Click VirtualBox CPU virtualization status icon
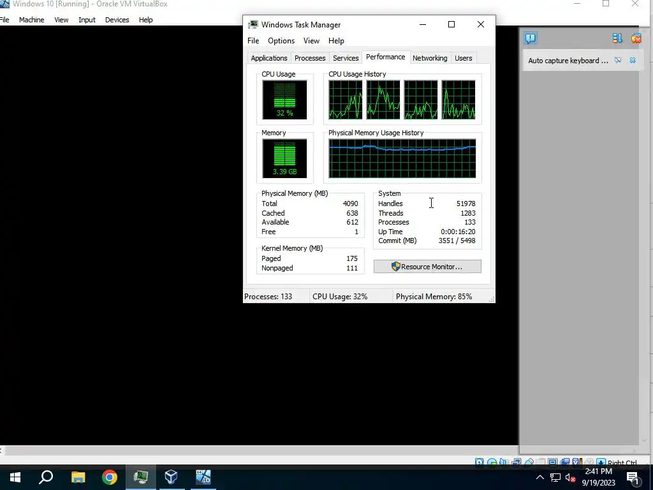The height and width of the screenshot is (490, 653). pyautogui.click(x=577, y=462)
